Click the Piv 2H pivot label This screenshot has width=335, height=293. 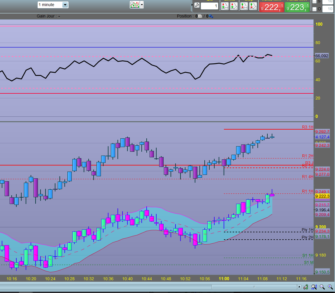tap(307, 237)
